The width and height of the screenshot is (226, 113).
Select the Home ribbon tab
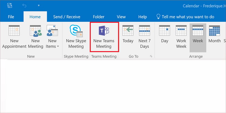click(35, 17)
